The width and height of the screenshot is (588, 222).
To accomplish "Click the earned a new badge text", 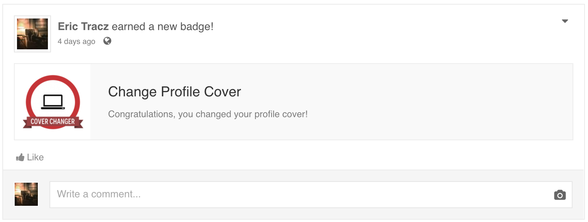I will pyautogui.click(x=163, y=27).
